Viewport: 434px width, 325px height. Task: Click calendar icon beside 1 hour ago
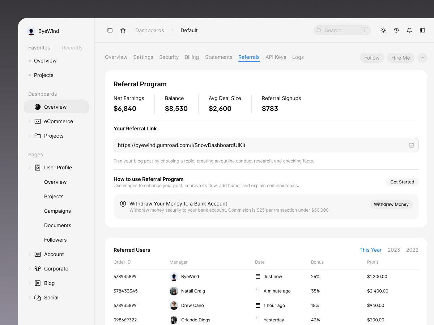pyautogui.click(x=258, y=305)
